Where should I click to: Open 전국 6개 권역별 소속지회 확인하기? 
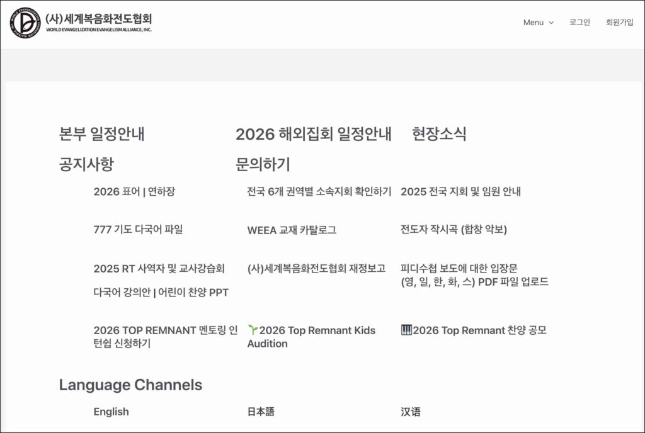[319, 192]
